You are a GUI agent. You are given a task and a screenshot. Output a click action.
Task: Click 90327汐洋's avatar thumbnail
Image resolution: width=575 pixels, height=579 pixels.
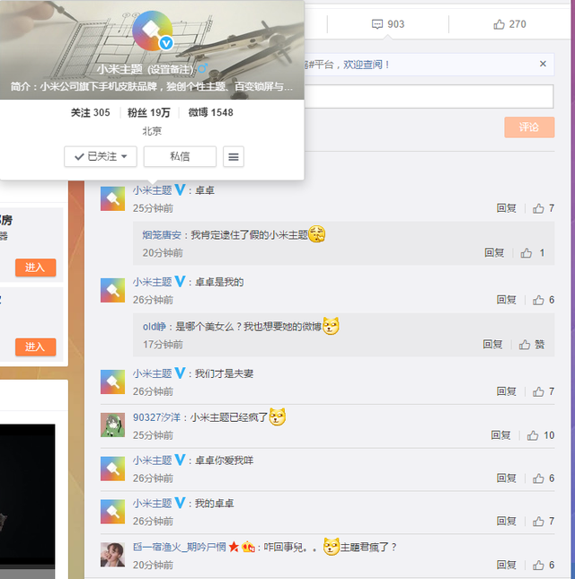pyautogui.click(x=112, y=425)
